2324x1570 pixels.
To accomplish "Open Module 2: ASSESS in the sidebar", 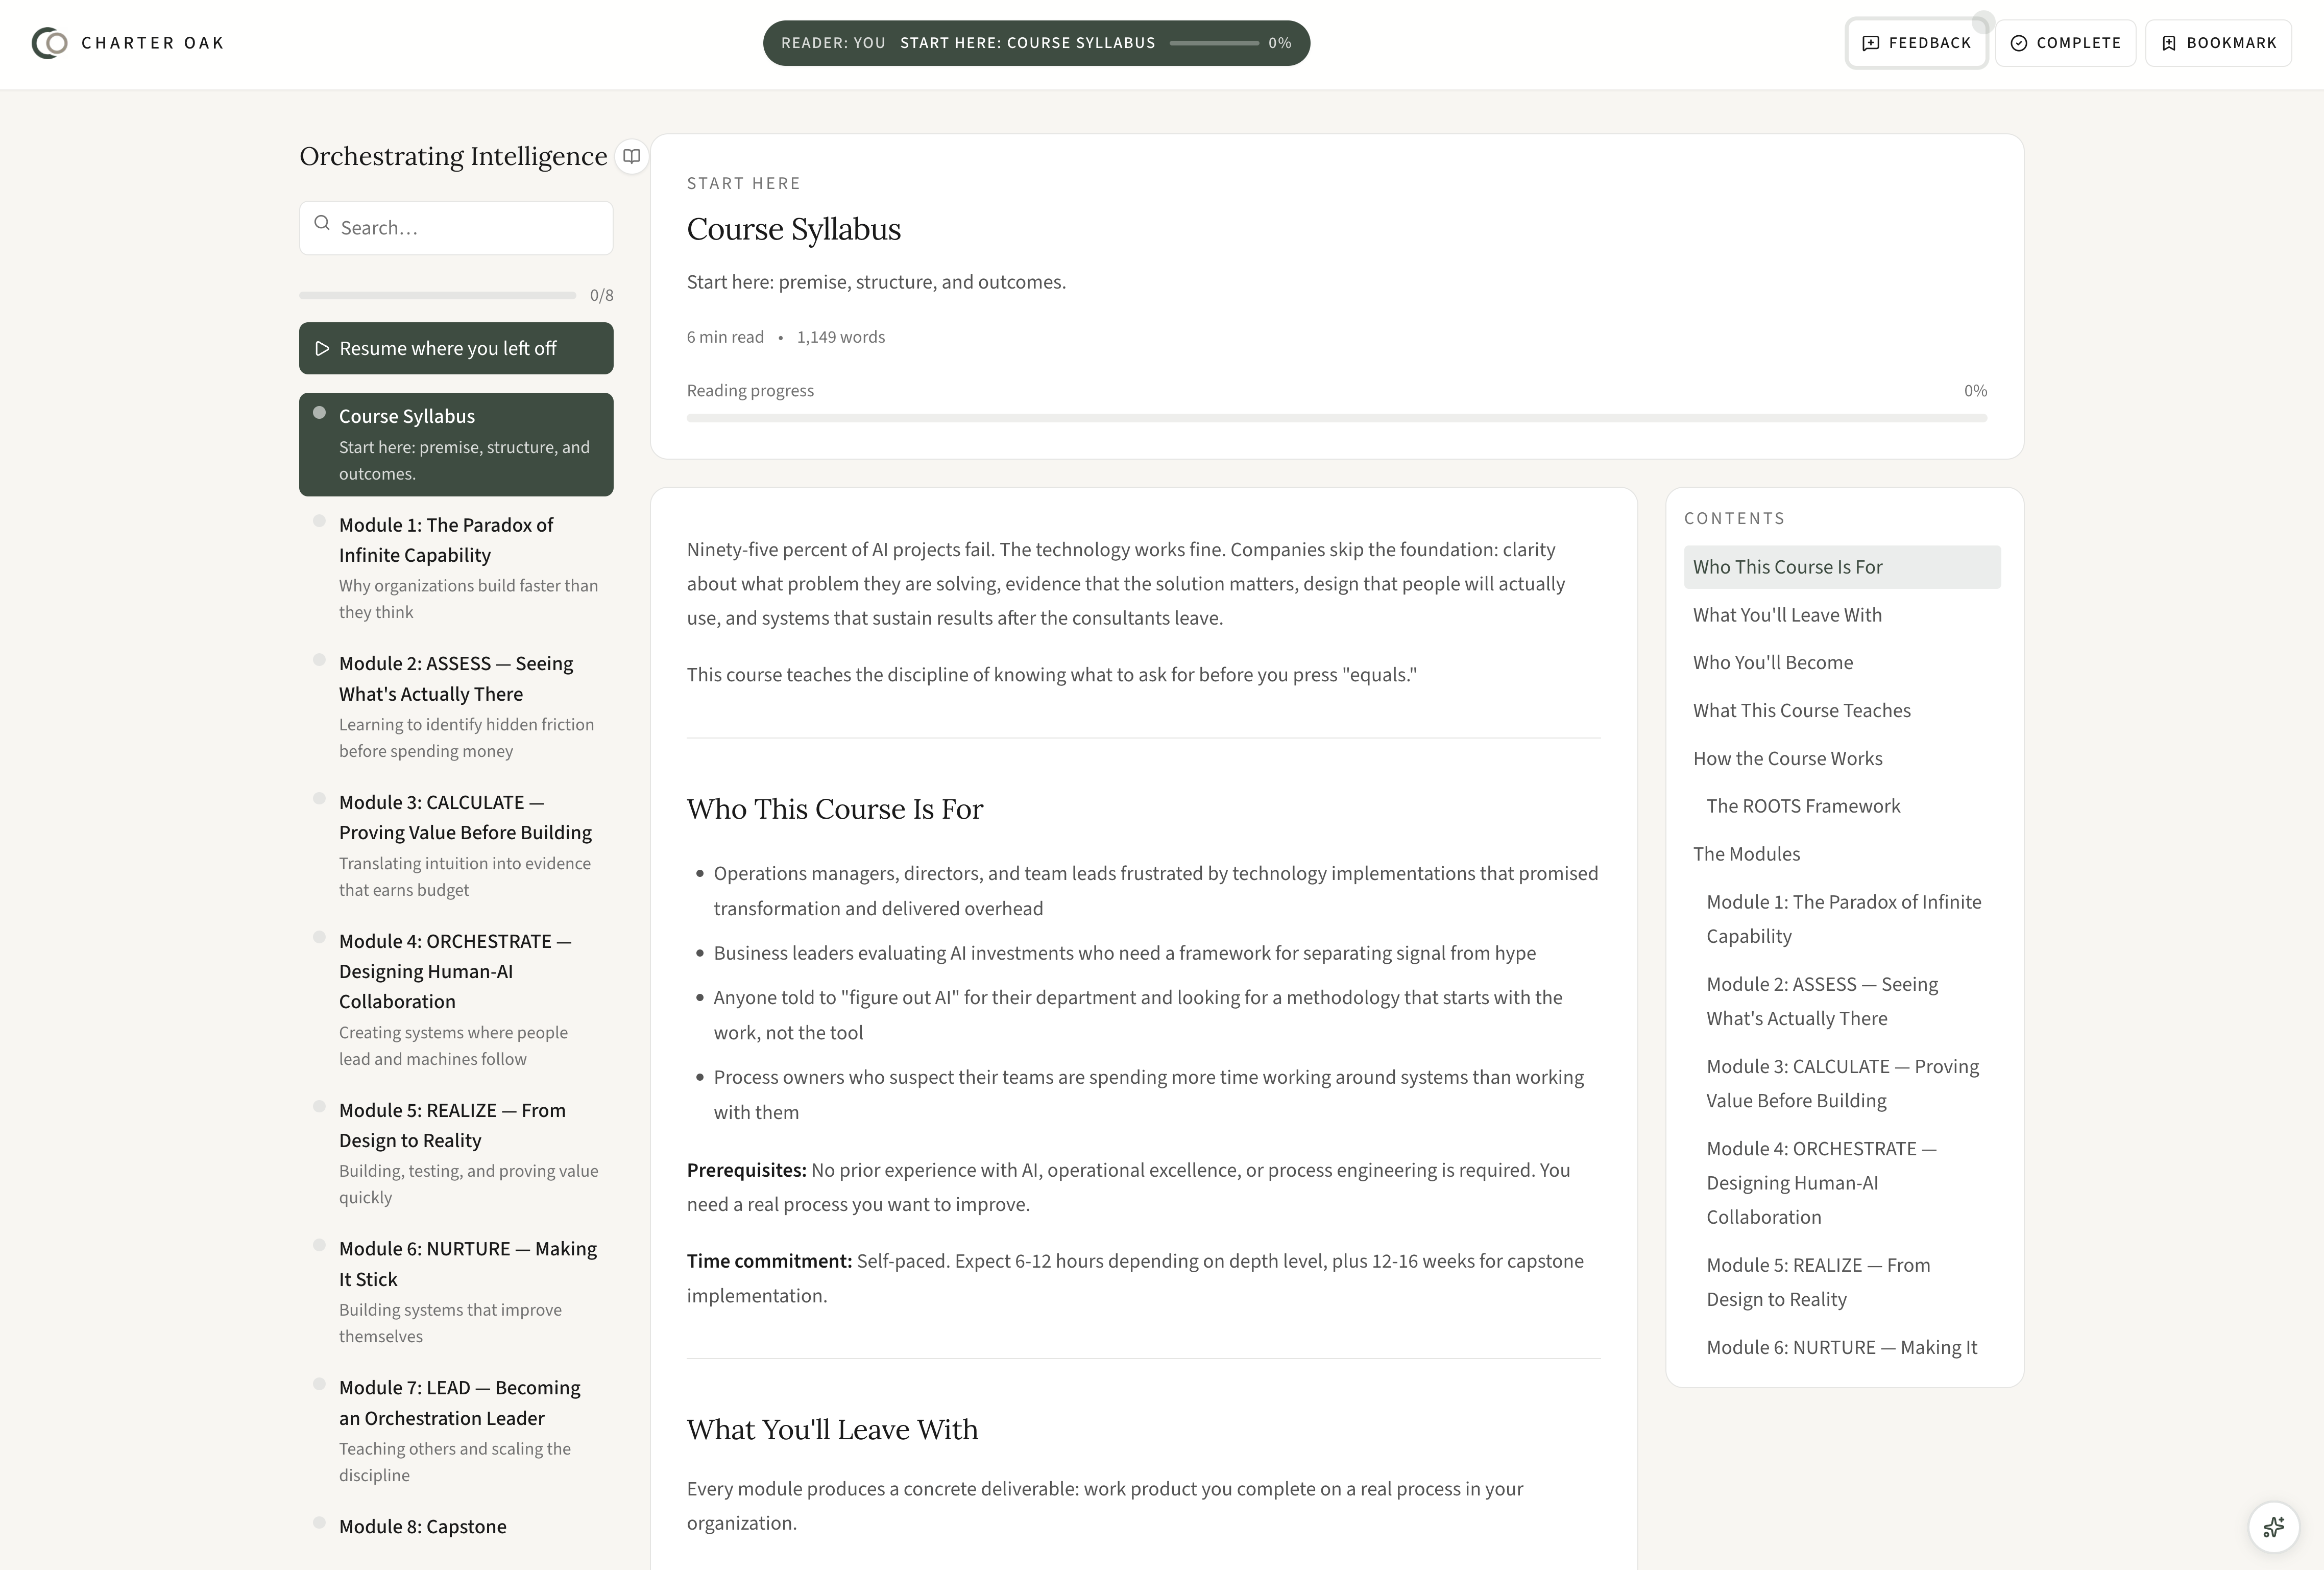I will 456,678.
